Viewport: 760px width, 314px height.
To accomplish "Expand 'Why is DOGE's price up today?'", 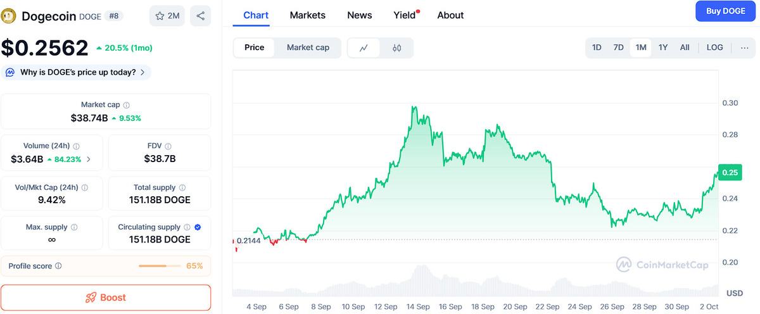I will tap(77, 72).
